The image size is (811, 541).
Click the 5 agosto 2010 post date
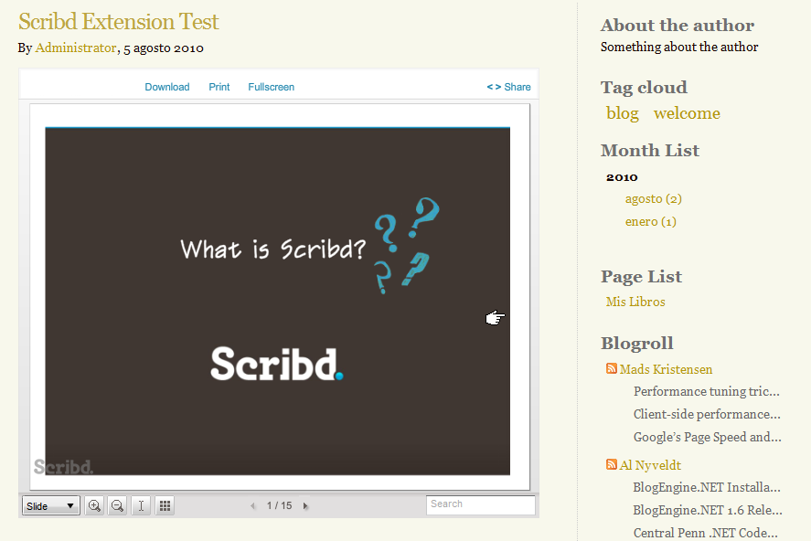pos(164,48)
